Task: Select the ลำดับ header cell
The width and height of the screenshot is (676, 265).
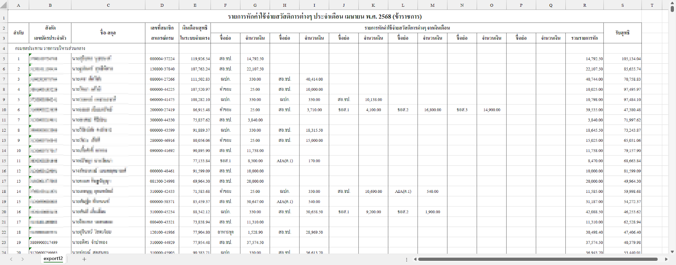Action: 19,33
